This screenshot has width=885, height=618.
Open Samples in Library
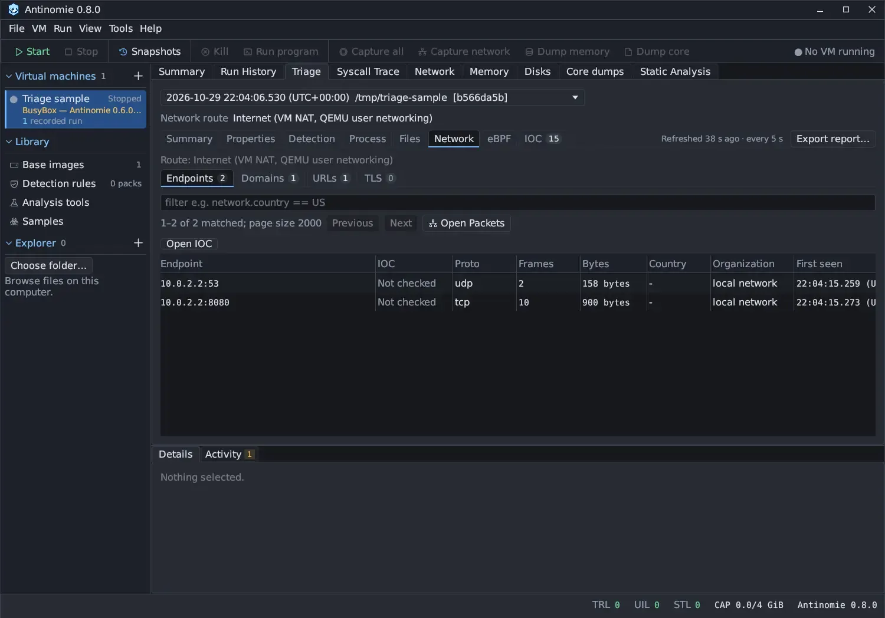(76, 221)
